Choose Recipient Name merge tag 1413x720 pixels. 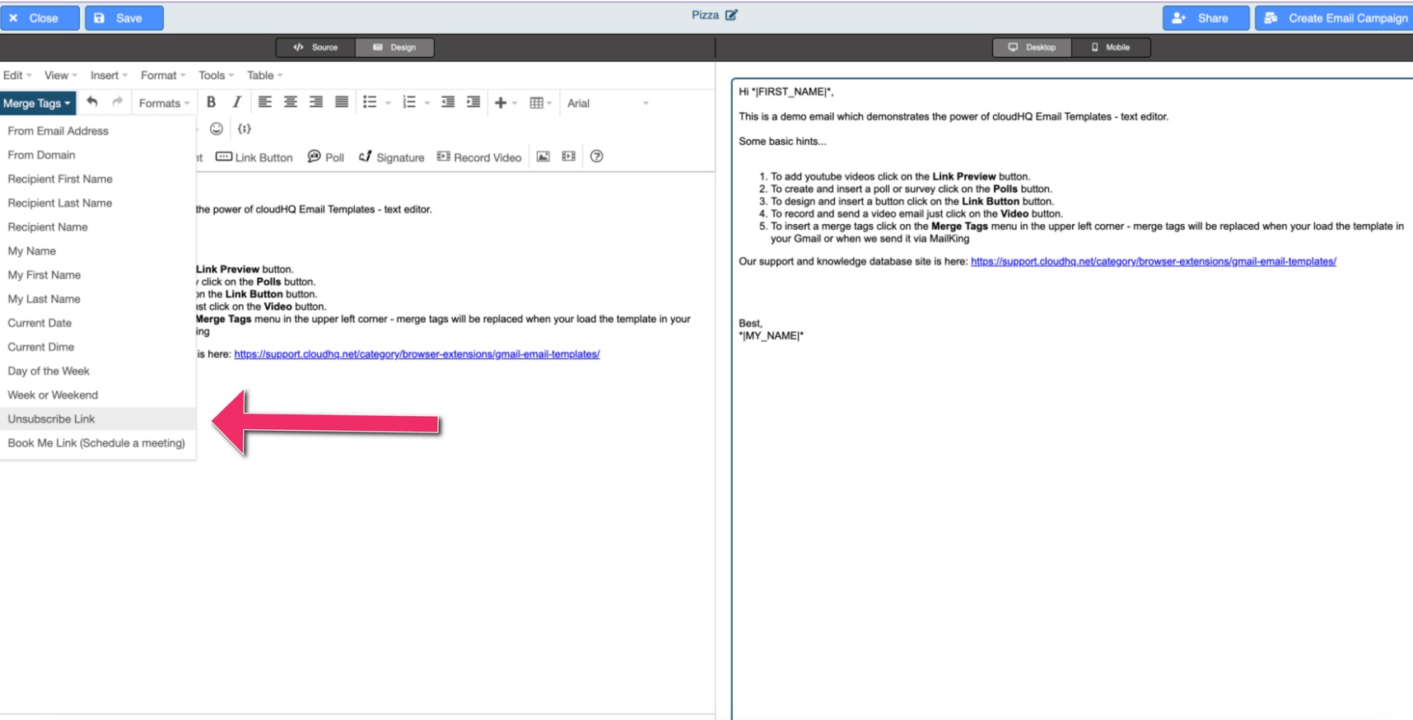tap(98, 227)
